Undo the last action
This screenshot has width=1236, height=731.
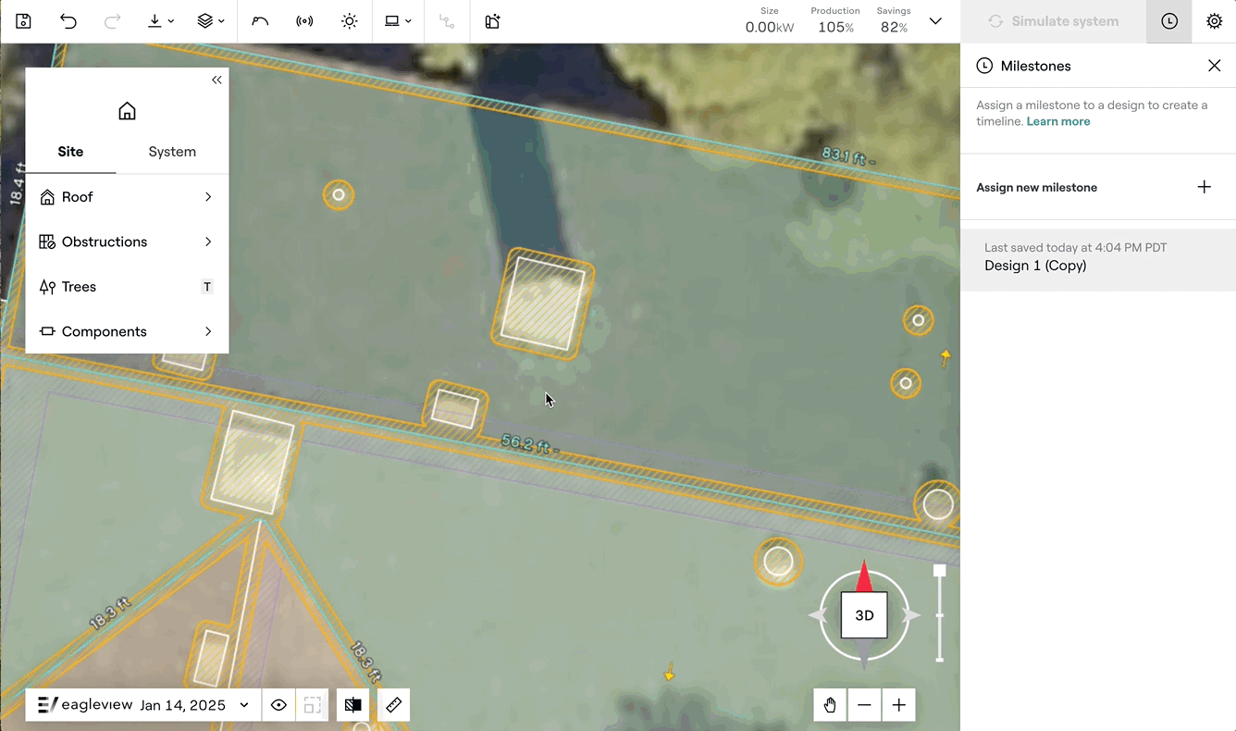click(68, 21)
